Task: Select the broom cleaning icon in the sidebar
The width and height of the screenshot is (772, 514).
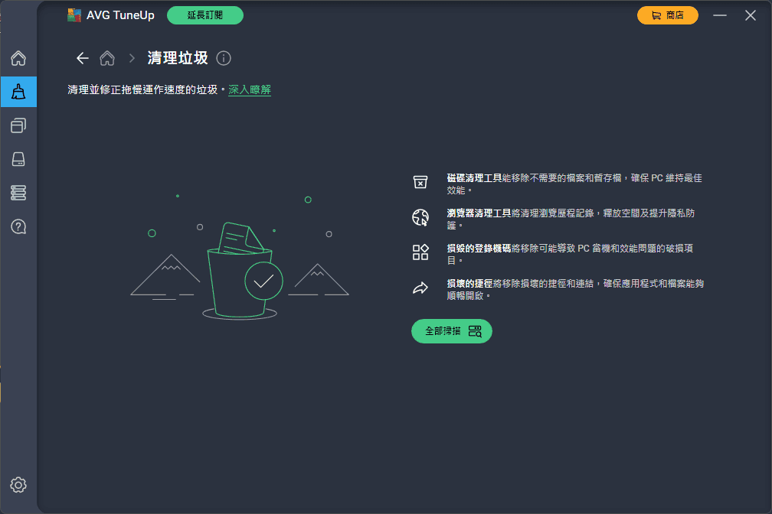Action: coord(18,92)
